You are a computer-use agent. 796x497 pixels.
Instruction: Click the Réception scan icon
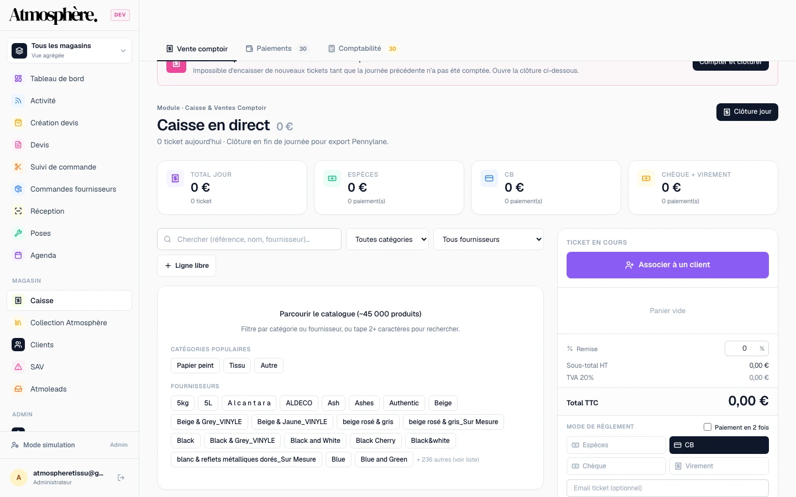(x=18, y=211)
